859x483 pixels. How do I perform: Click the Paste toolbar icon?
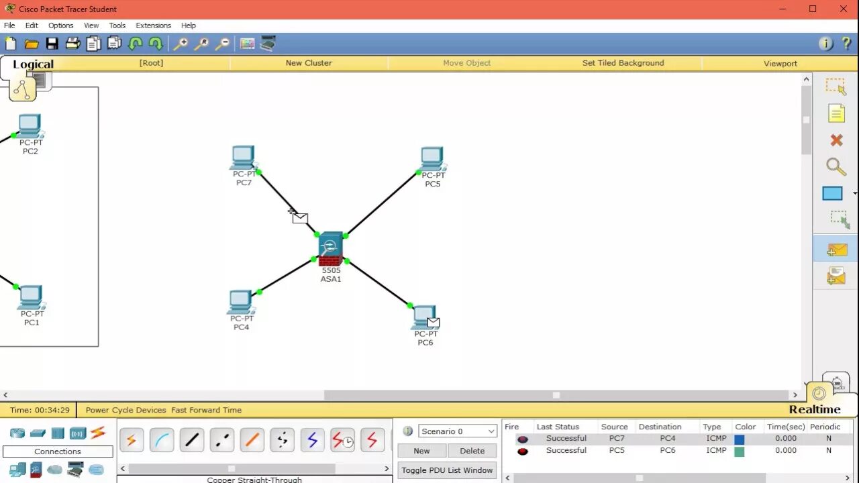(114, 44)
